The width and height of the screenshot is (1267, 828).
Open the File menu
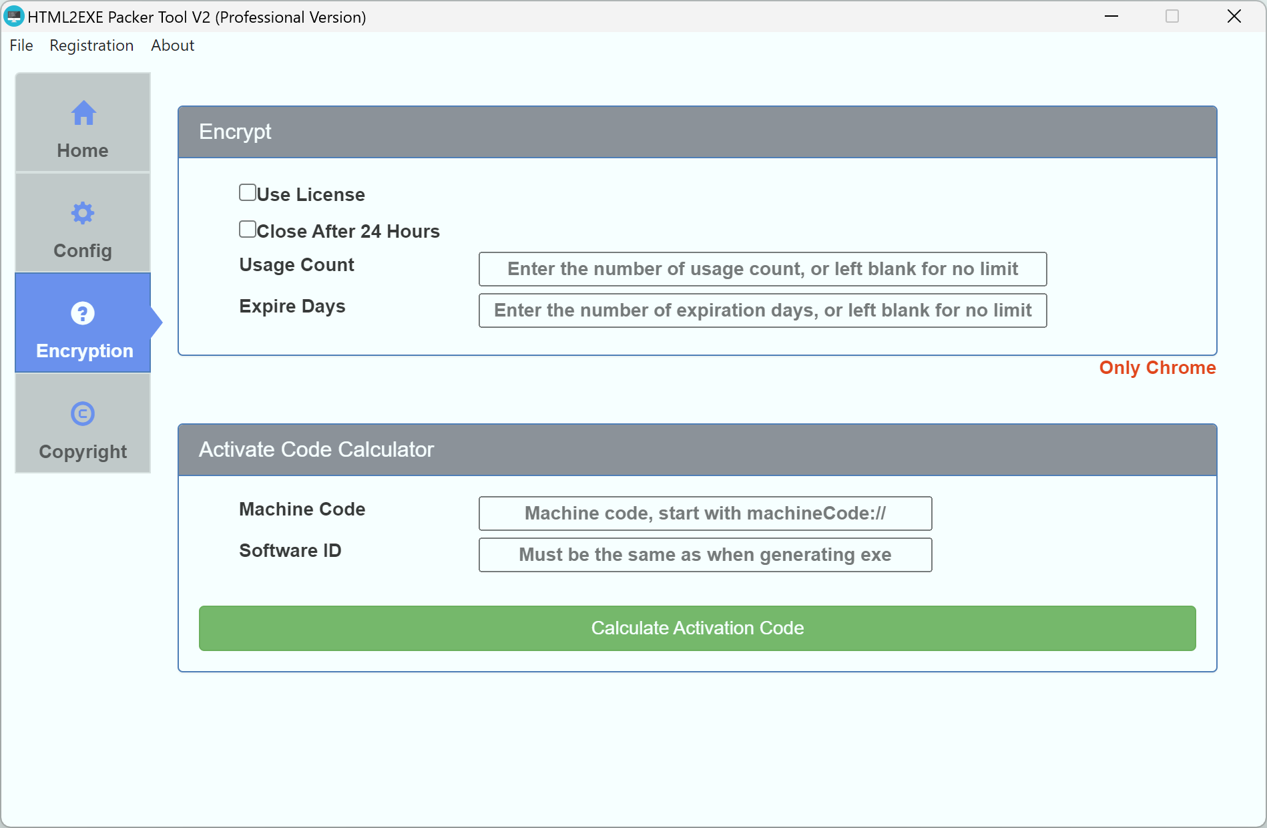pos(21,45)
